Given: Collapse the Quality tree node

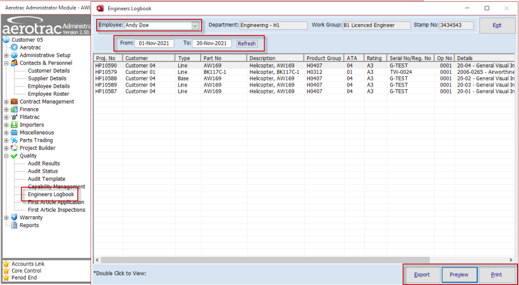Looking at the screenshot, I should point(6,156).
